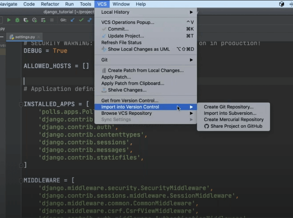Click the Git Commit green checkmark icon
Image resolution: width=293 pixels, height=218 pixels.
click(x=81, y=20)
